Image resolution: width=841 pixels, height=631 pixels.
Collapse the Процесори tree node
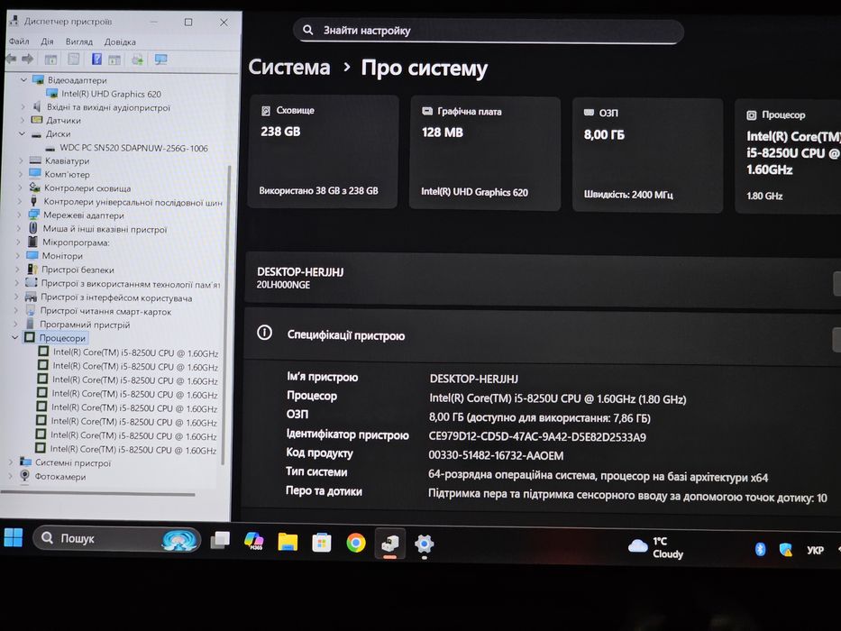(15, 337)
